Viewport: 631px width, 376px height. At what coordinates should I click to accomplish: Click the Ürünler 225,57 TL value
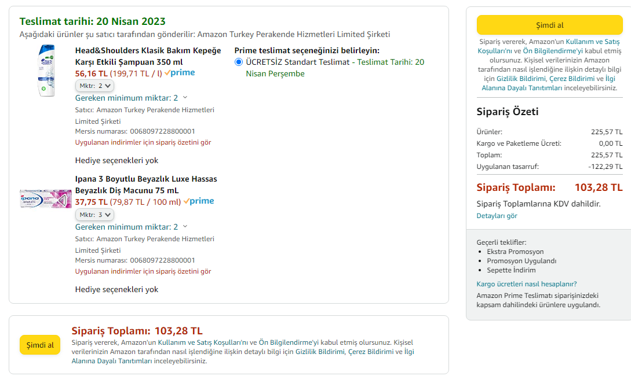point(607,132)
